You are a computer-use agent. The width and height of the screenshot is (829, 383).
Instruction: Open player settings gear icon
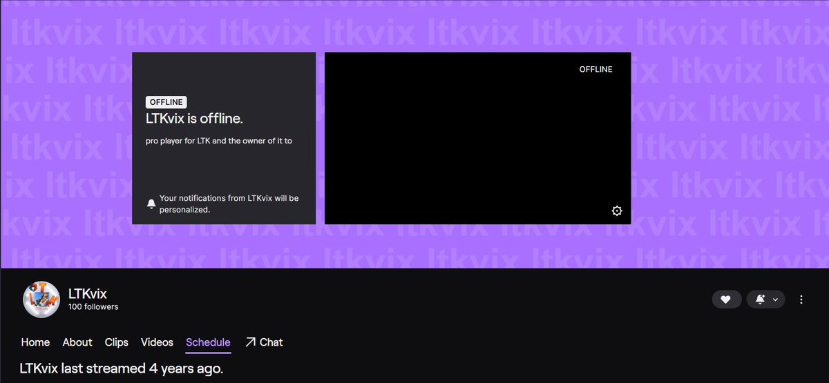pos(617,211)
